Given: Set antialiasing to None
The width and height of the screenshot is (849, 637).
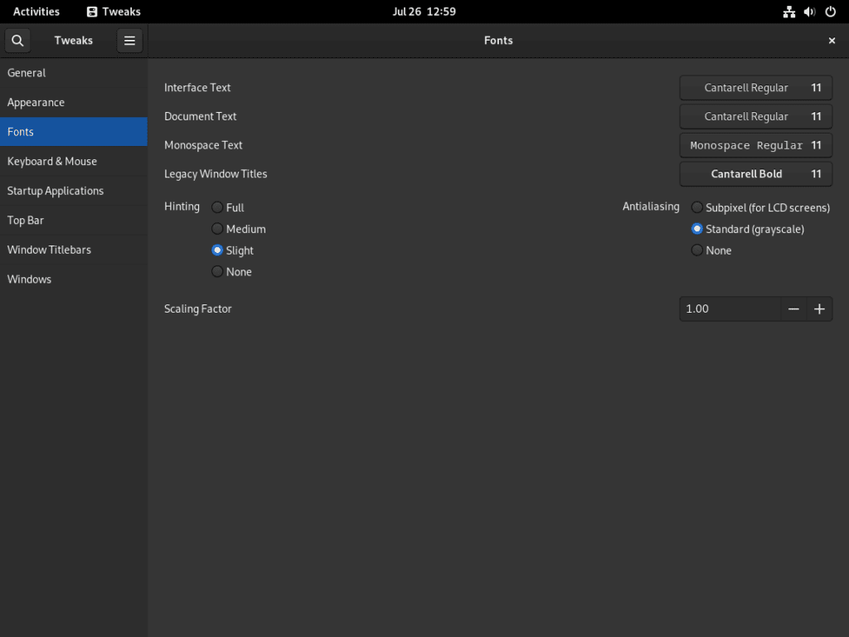Looking at the screenshot, I should click(696, 250).
